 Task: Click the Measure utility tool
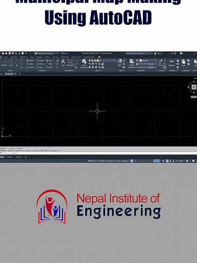tap(171, 63)
